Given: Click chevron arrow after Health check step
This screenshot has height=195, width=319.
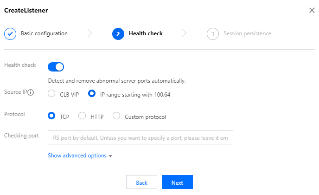Looking at the screenshot, I should click(185, 33).
